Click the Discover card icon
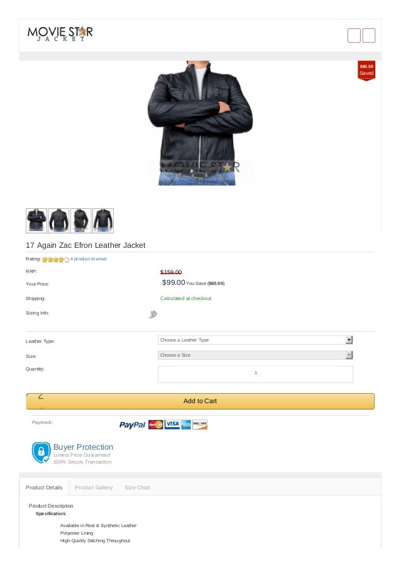 pos(200,425)
